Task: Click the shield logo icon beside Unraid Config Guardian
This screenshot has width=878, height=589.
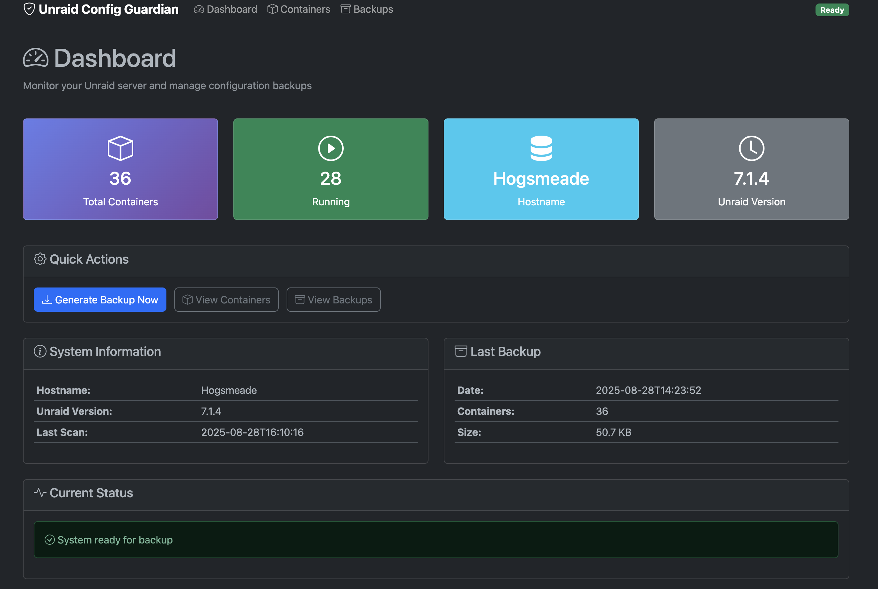Action: click(x=29, y=9)
